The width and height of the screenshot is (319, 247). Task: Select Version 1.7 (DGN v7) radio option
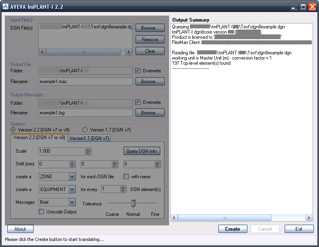click(85, 130)
